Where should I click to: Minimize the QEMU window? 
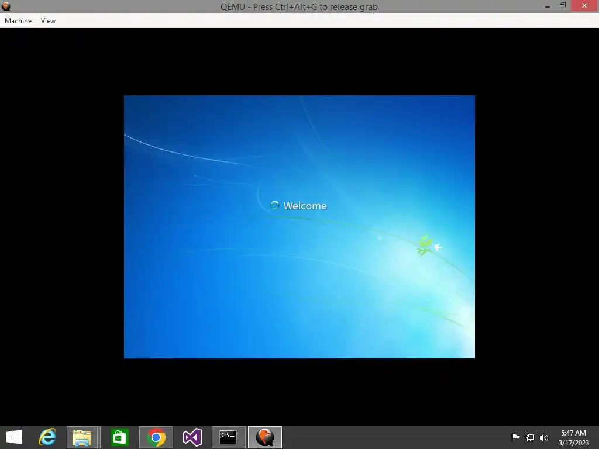[547, 6]
